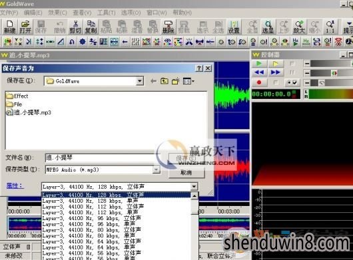Viewport: 353px width, 260px height.
Task: Click the 撤销 (Undo) toolbar icon
Action: [x=60, y=27]
